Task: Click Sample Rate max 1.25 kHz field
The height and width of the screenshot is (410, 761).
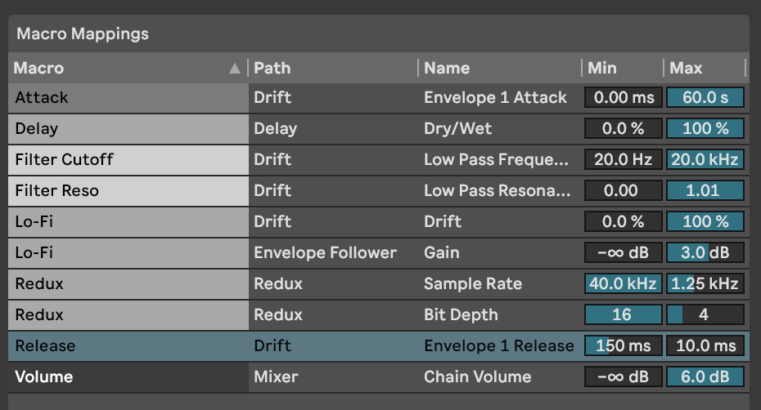Action: pyautogui.click(x=705, y=283)
